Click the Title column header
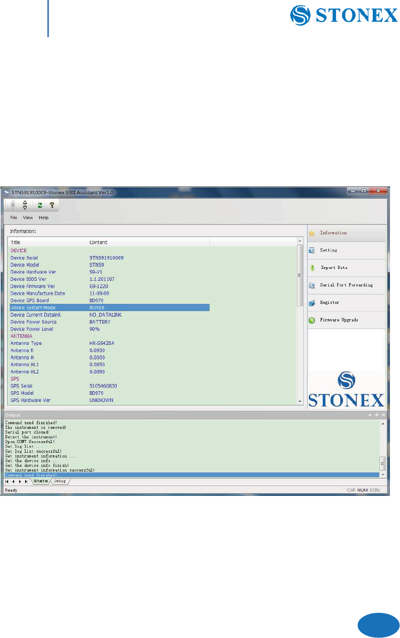 [47, 242]
